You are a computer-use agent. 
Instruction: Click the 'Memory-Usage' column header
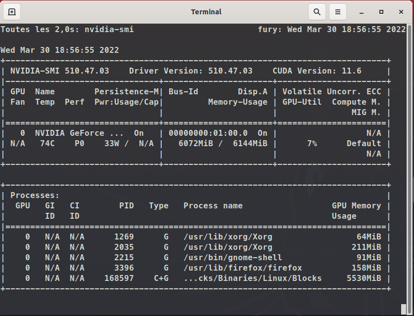coord(237,102)
